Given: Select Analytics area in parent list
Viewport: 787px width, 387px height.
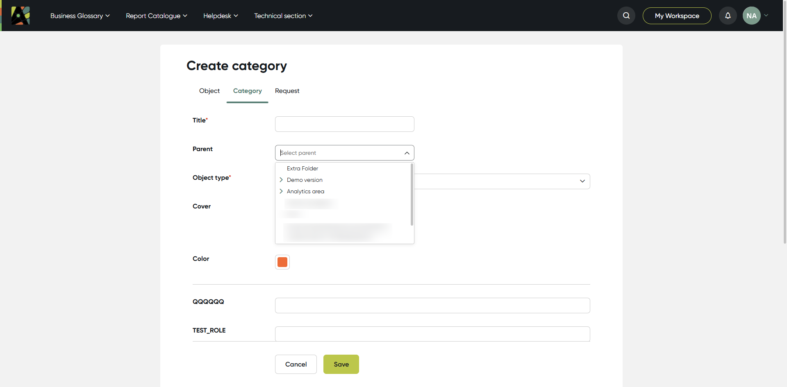Looking at the screenshot, I should (305, 191).
